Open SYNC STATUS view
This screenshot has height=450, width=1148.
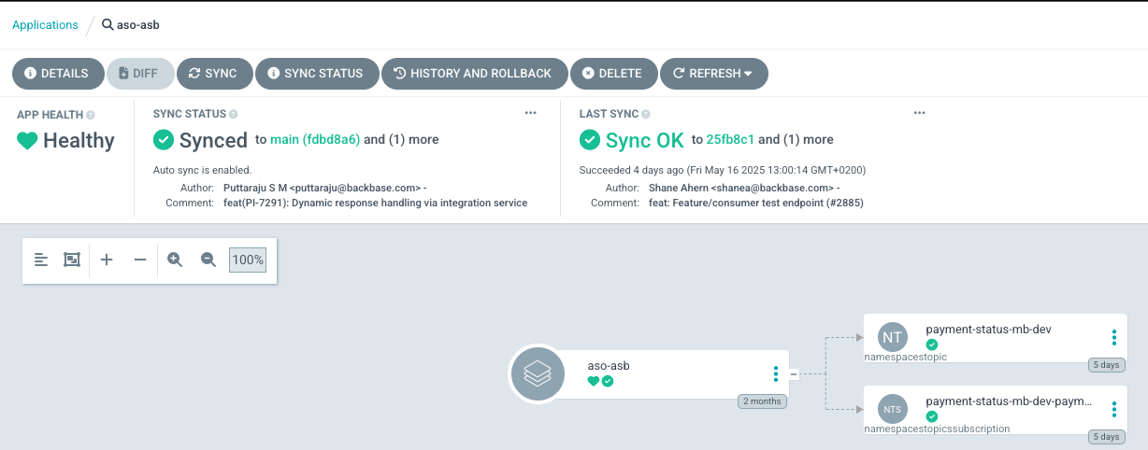(x=316, y=73)
